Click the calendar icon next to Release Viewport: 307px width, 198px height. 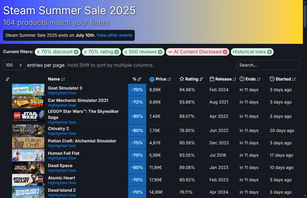(x=212, y=79)
